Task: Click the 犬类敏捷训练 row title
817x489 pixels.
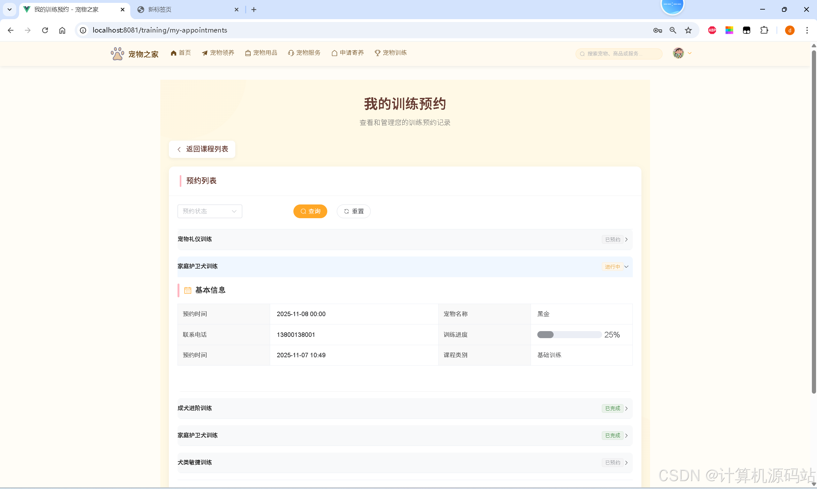Action: (x=194, y=463)
